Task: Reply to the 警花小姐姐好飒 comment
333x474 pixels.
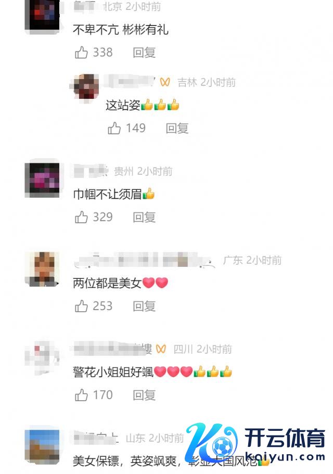Action: [144, 395]
